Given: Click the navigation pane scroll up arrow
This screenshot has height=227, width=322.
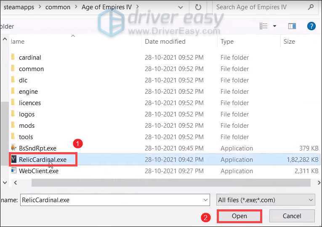Looking at the screenshot, I should [x=5, y=39].
